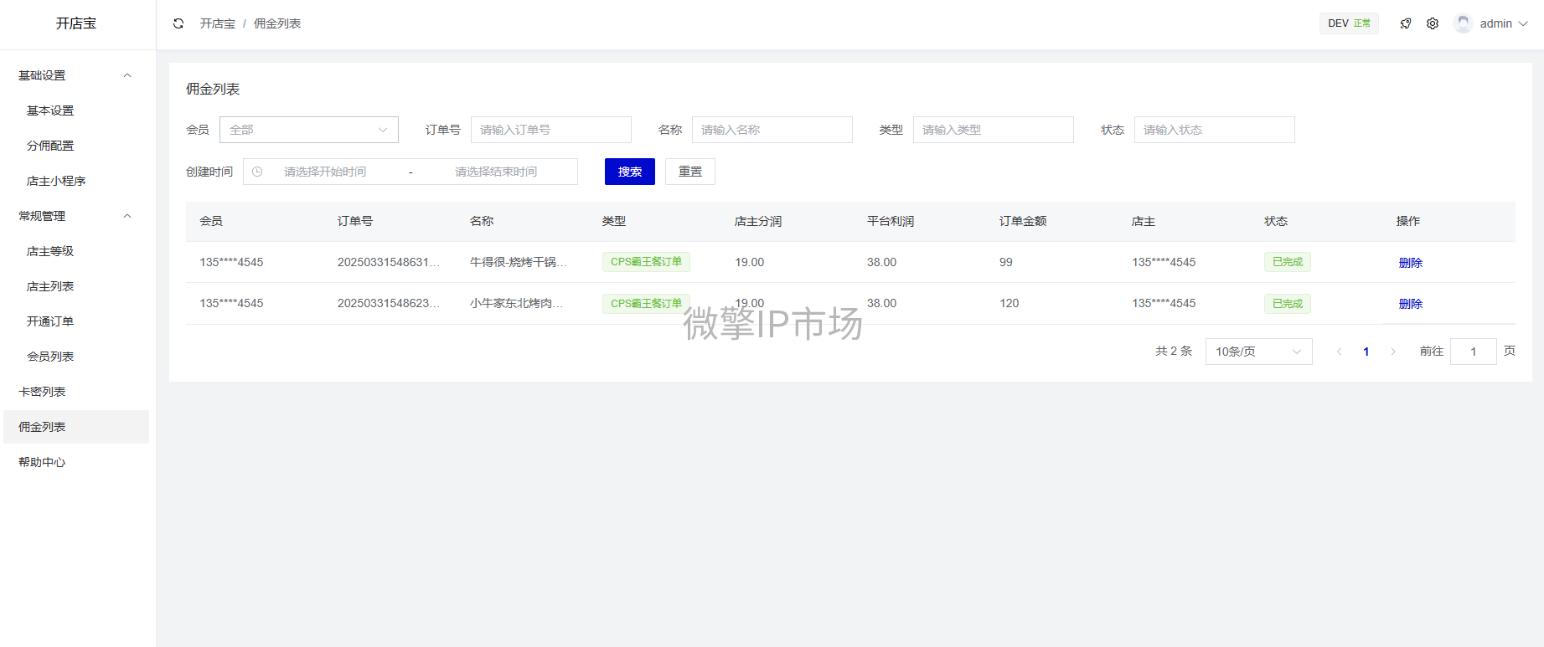This screenshot has height=647, width=1544.
Task: Delete the 牛得很 order row
Action: point(1410,263)
